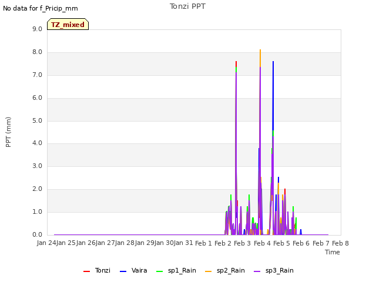Click the red Tonzi legend swatch
This screenshot has width=376, height=282.
click(86, 271)
